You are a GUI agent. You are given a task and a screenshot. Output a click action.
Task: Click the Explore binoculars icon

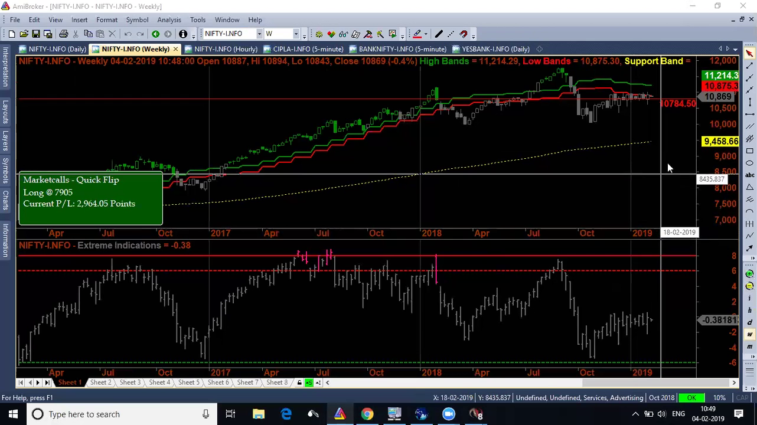[343, 34]
